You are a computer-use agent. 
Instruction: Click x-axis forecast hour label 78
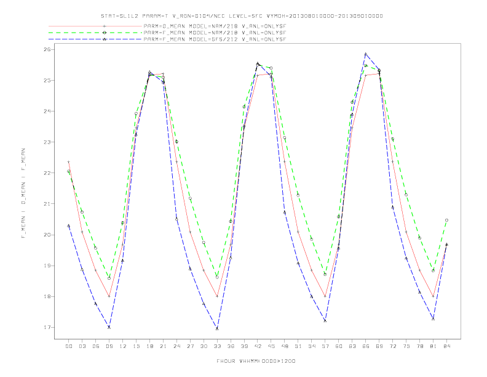tap(419, 346)
